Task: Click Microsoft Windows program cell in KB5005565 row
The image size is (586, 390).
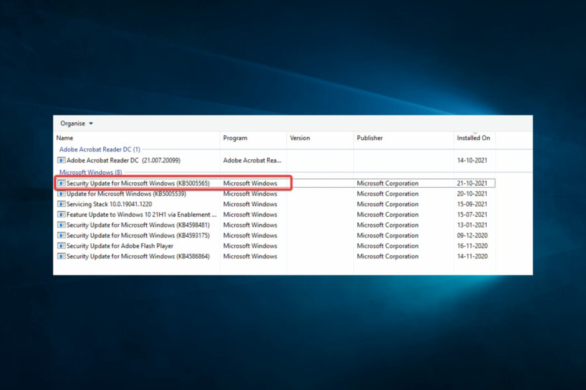Action: 250,183
